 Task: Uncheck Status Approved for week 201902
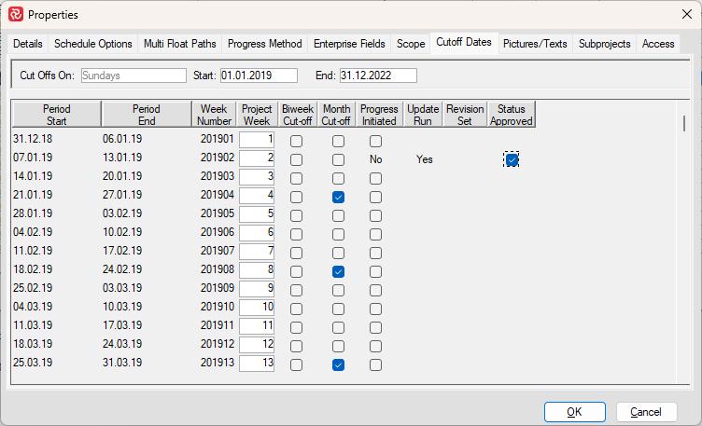[x=512, y=159]
